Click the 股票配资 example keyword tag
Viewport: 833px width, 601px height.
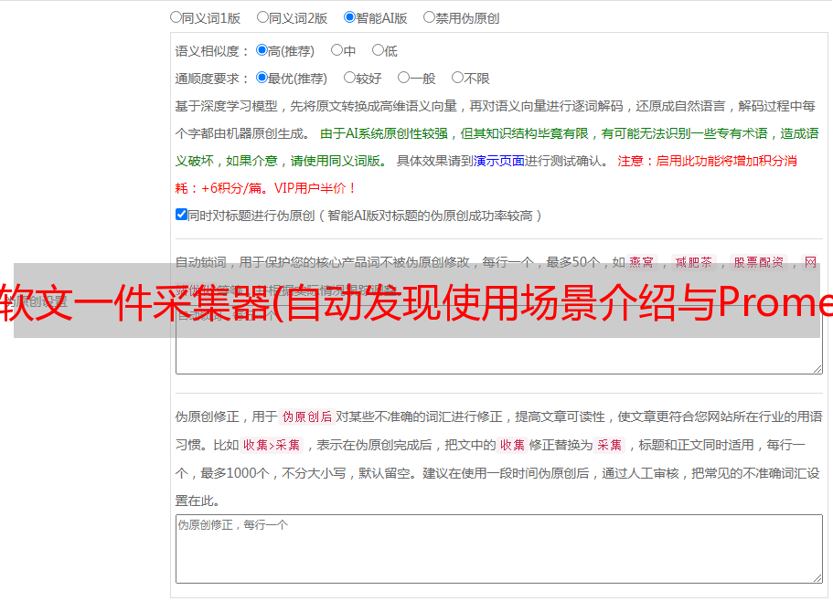click(x=759, y=262)
